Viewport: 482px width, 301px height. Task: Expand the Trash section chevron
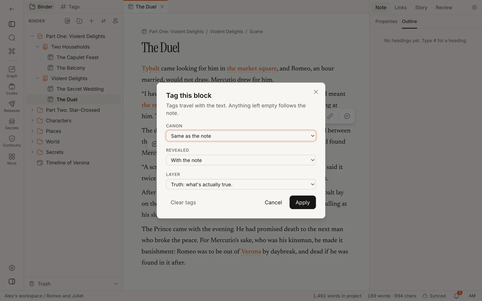coord(116,284)
